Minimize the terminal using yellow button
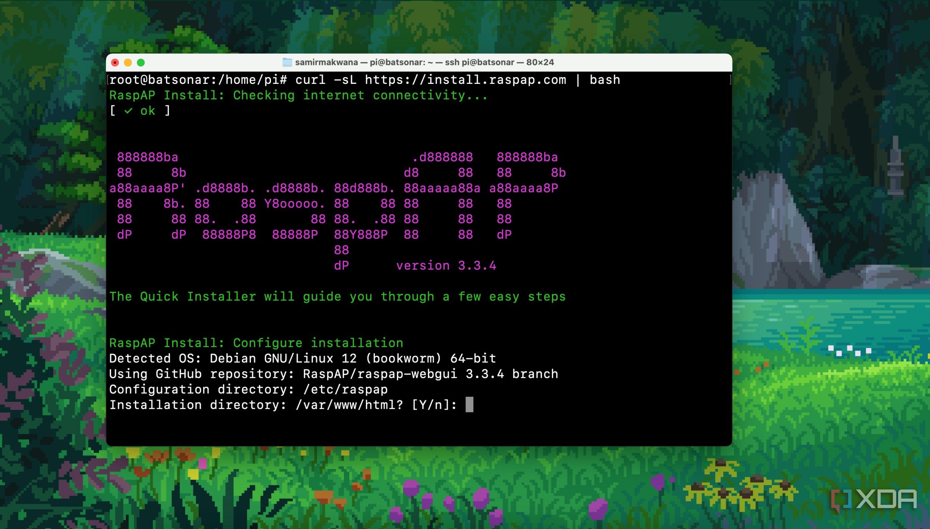 pyautogui.click(x=128, y=63)
